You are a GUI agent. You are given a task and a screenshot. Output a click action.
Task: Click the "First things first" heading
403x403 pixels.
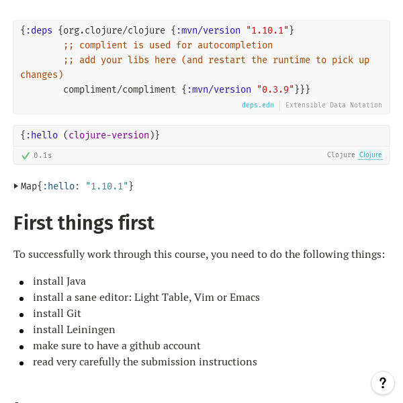[84, 223]
